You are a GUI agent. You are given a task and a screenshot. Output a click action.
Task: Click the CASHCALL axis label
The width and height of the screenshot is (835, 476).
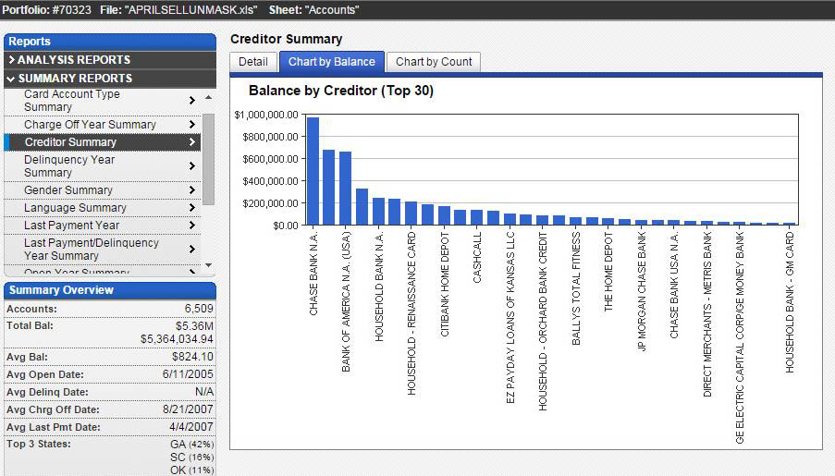click(x=477, y=257)
